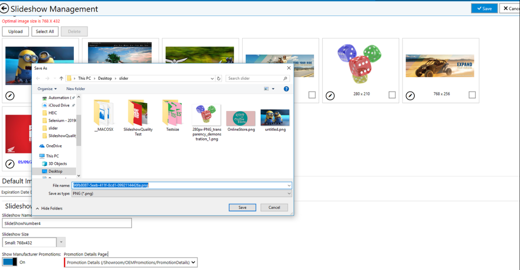Click the navigation pane scrollbar down arrow

[79, 175]
